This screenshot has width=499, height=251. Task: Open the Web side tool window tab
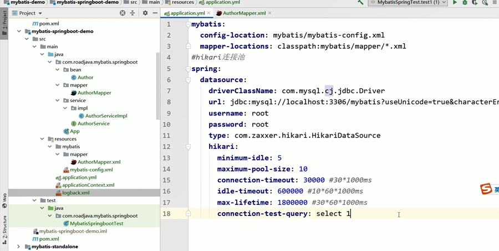(4, 200)
